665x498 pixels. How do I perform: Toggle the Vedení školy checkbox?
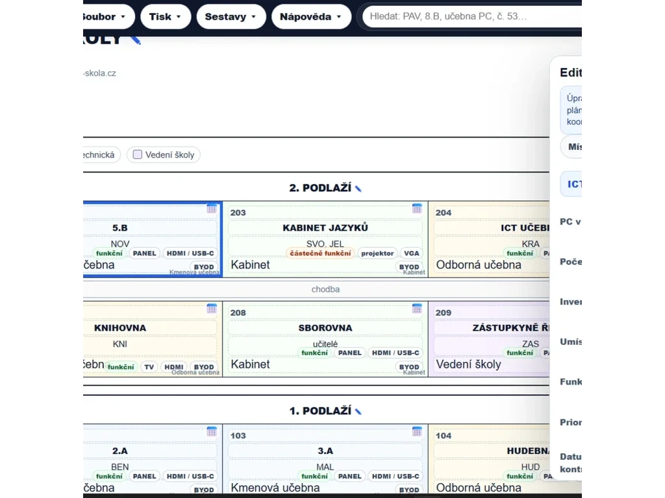pyautogui.click(x=138, y=154)
